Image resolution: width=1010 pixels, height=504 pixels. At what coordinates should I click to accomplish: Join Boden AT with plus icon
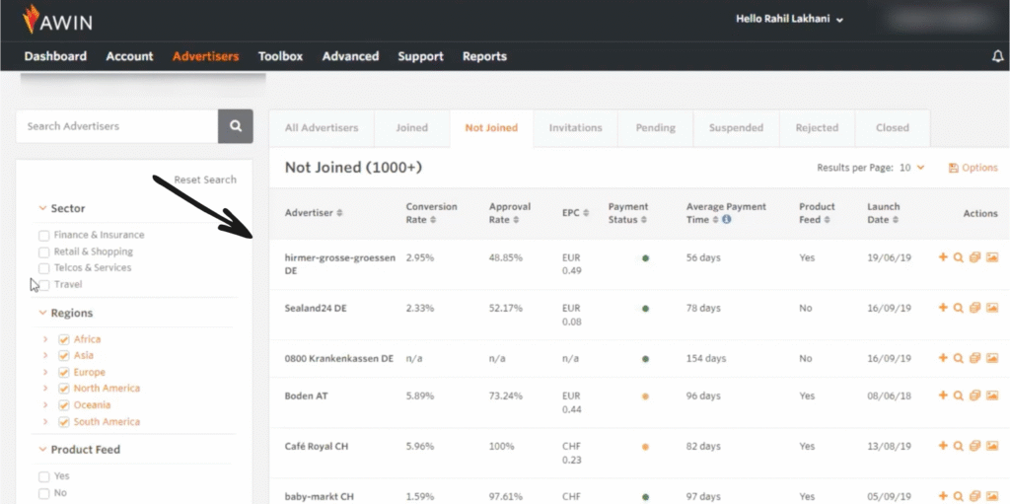(x=943, y=396)
